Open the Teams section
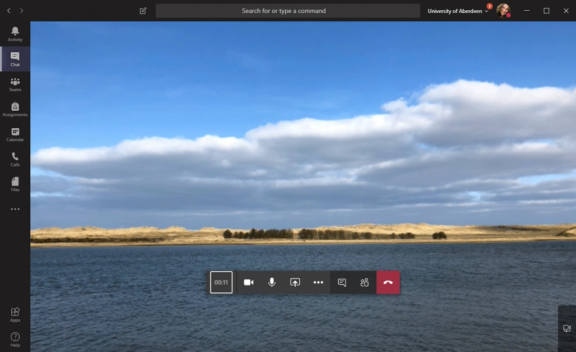This screenshot has width=576, height=352. point(15,84)
